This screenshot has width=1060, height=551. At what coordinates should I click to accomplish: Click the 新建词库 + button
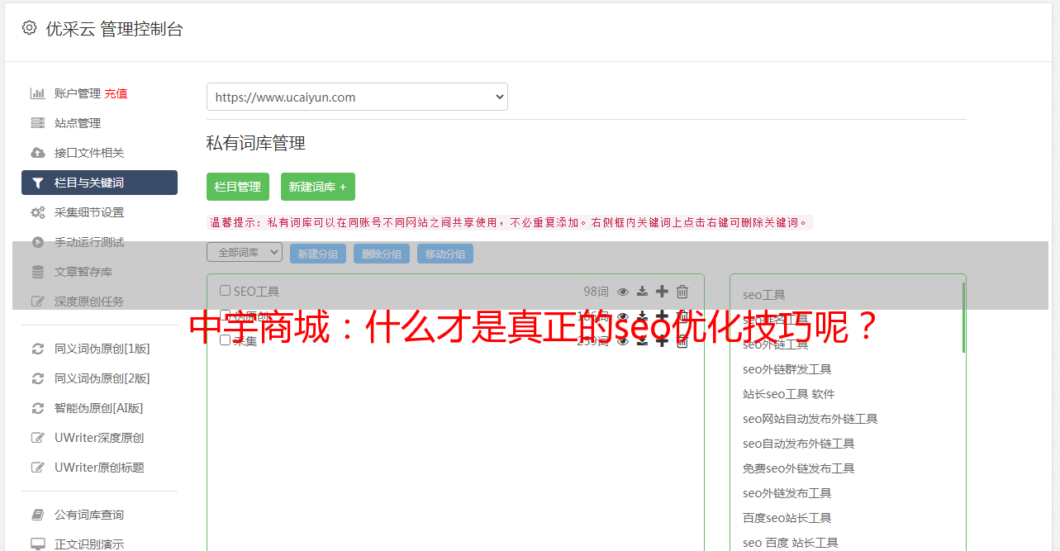tap(318, 187)
